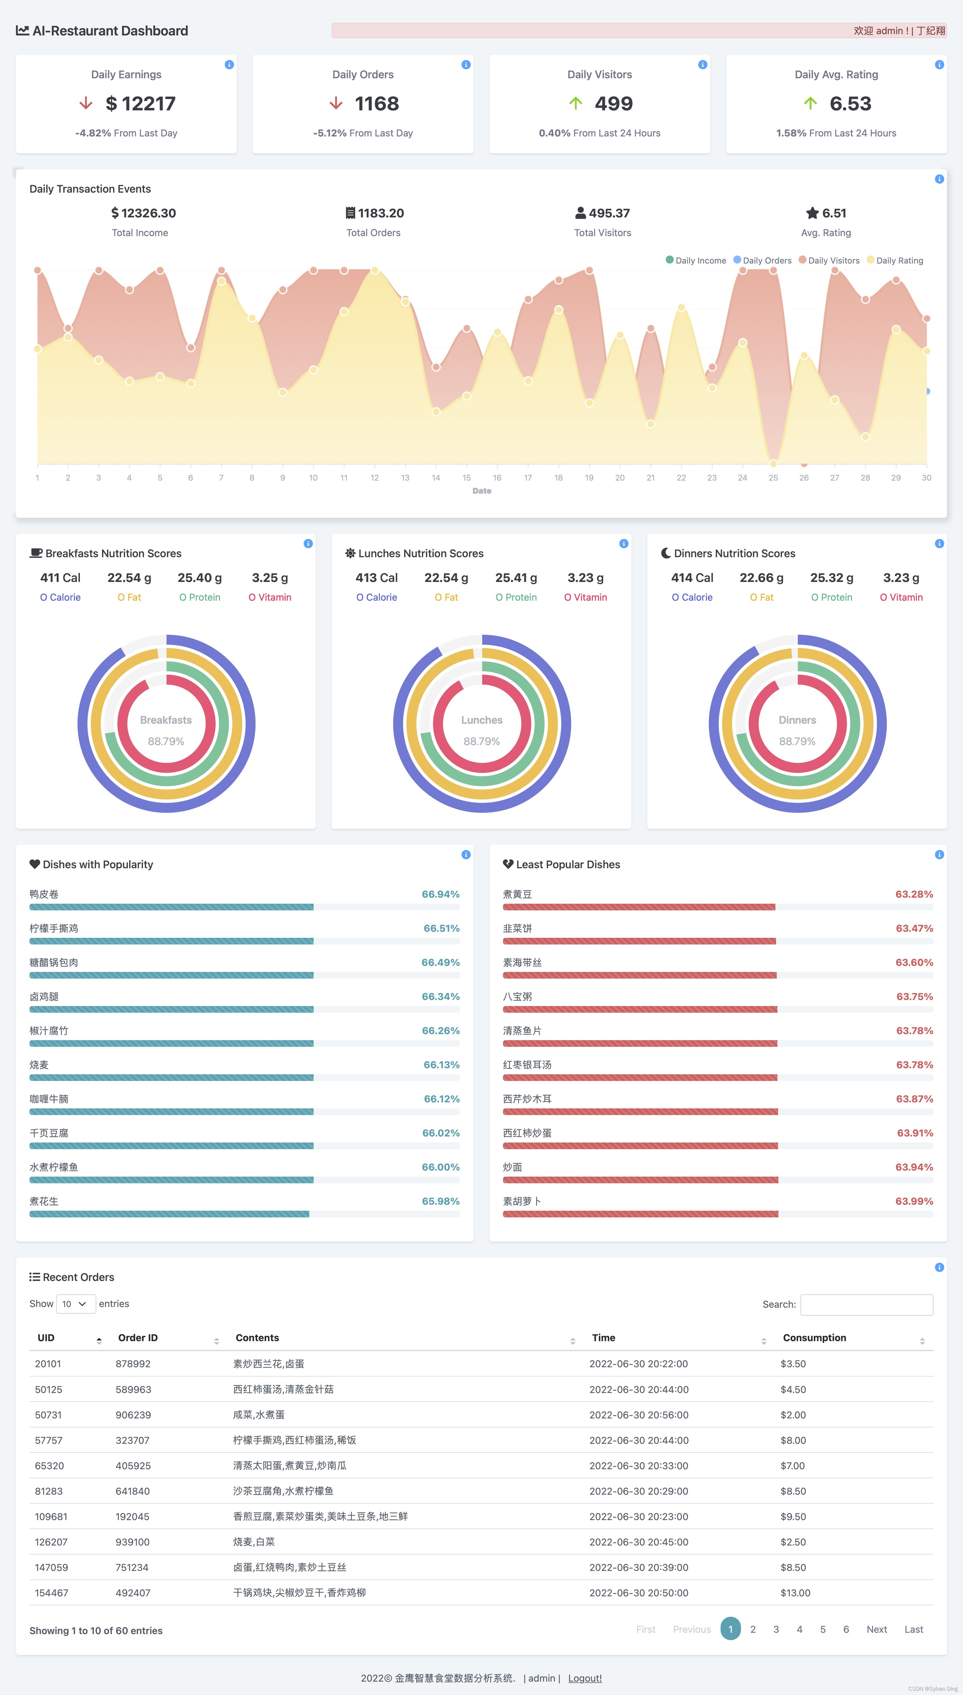Image resolution: width=963 pixels, height=1695 pixels.
Task: Toggle Calorie legend in Breakfasts chart
Action: 60,597
